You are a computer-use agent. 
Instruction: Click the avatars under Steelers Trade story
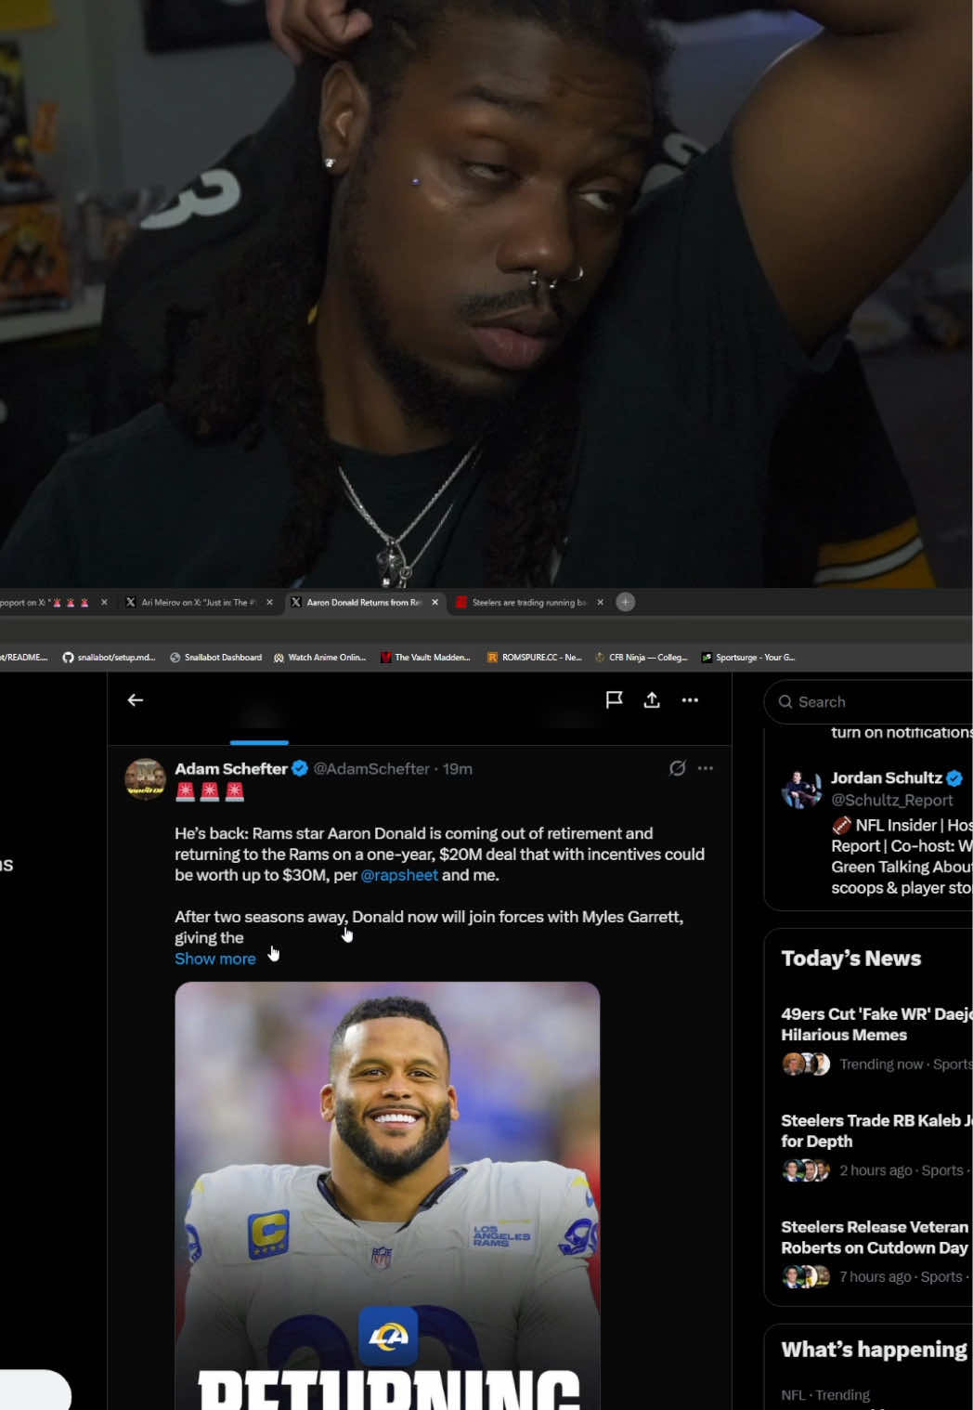tap(806, 1170)
